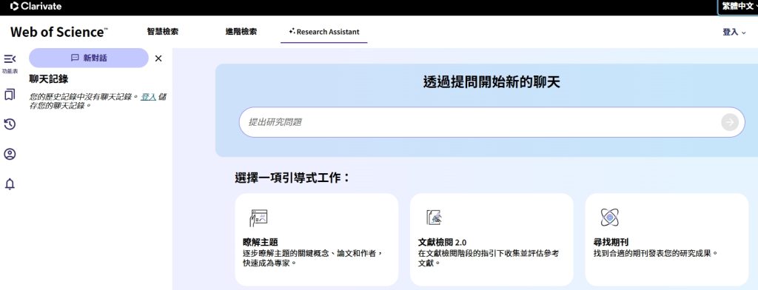Open the user profile icon in sidebar
The height and width of the screenshot is (290, 758).
point(10,154)
